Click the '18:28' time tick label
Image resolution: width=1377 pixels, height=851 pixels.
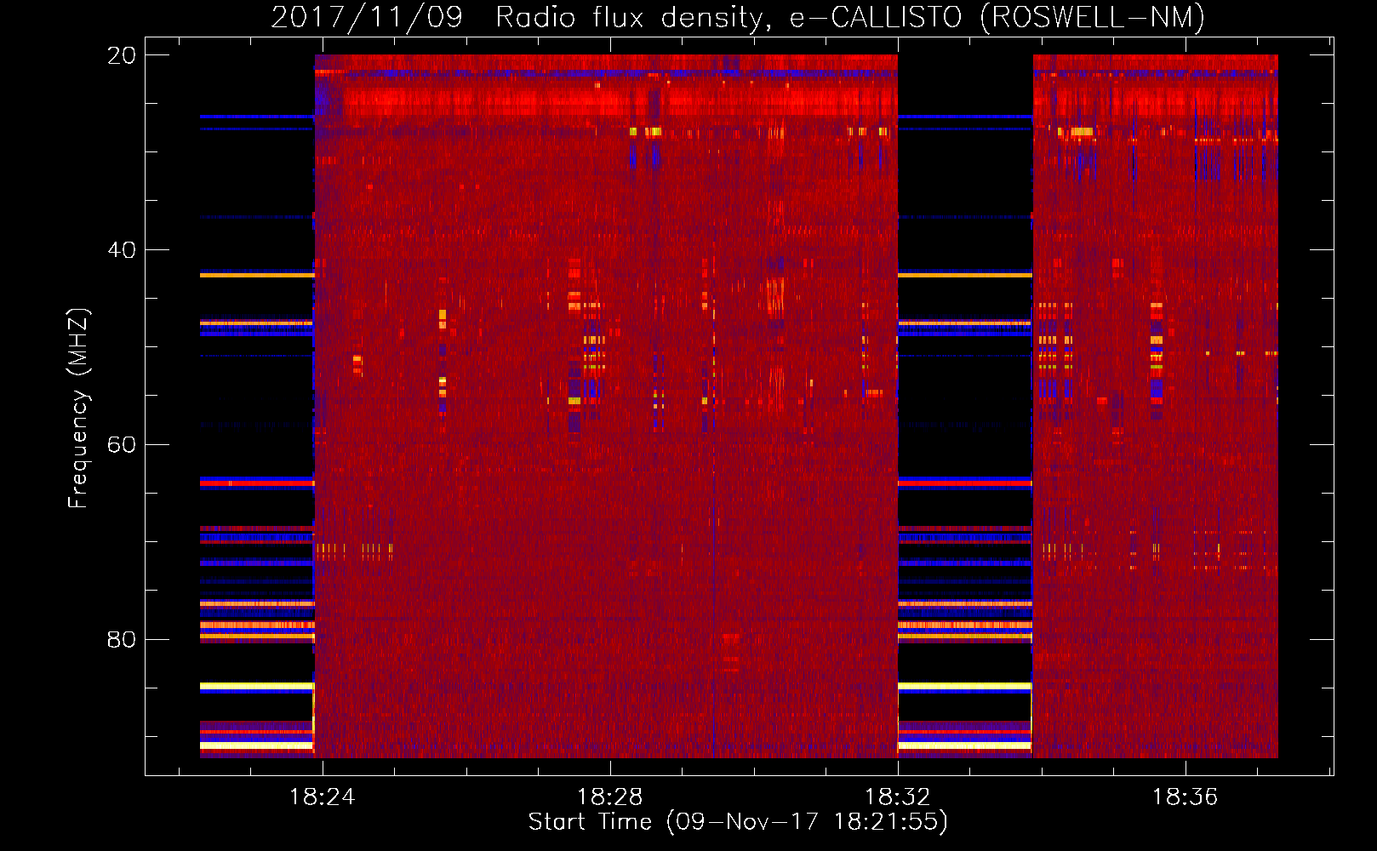[609, 797]
